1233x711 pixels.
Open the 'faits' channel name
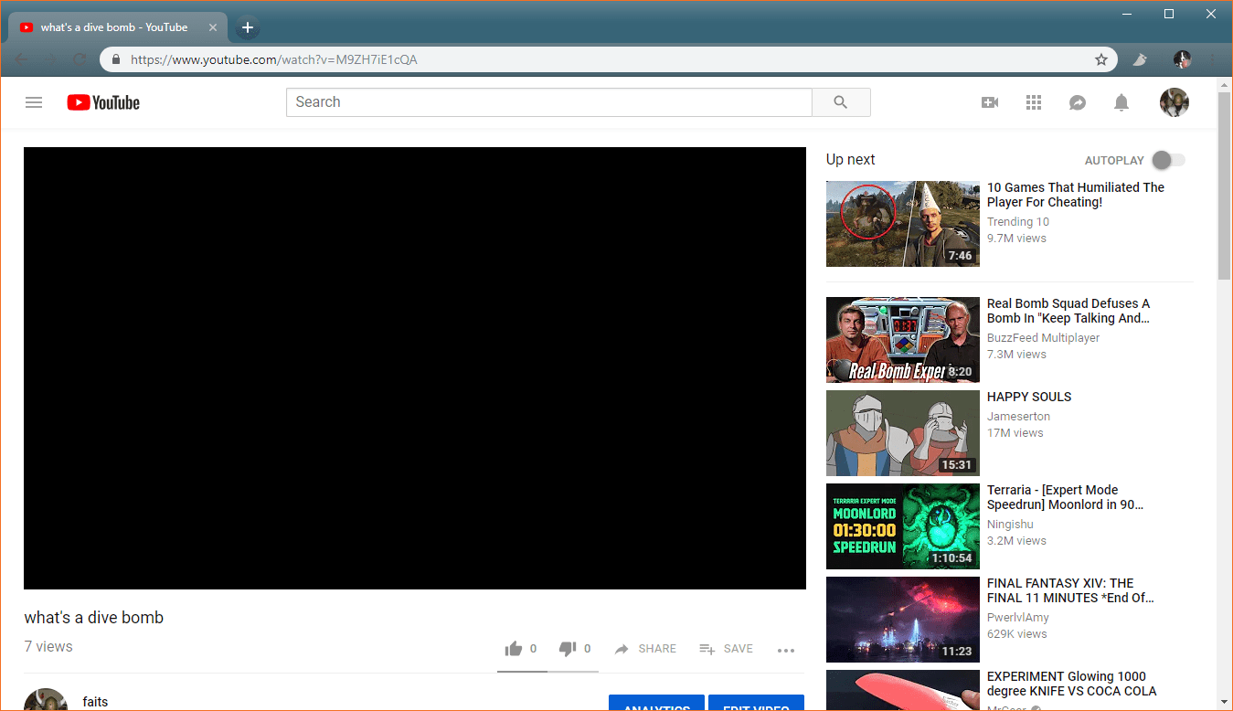(95, 702)
